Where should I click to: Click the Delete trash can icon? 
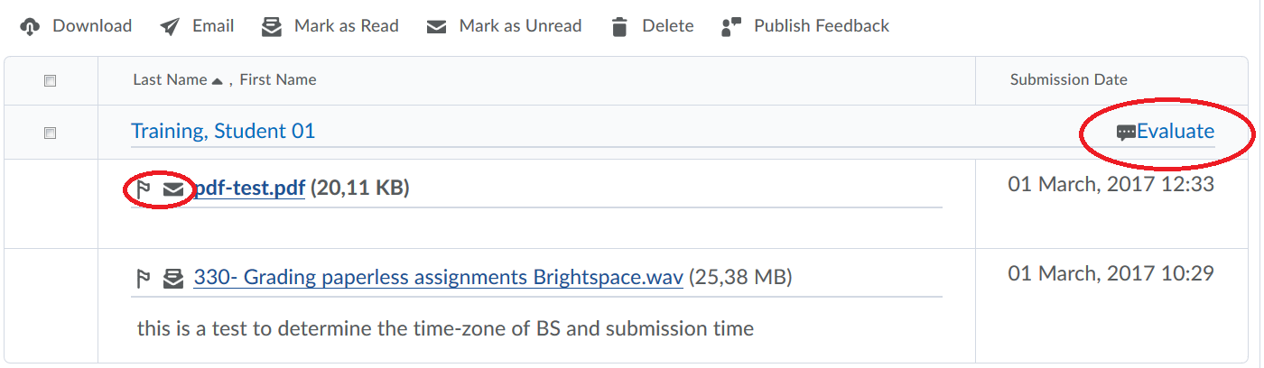(619, 27)
